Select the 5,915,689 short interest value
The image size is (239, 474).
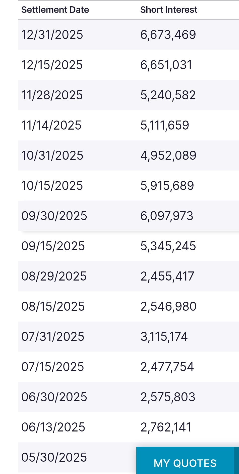[167, 186]
